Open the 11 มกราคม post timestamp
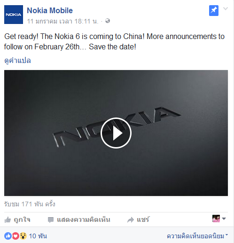This screenshot has width=234, height=243. [62, 21]
